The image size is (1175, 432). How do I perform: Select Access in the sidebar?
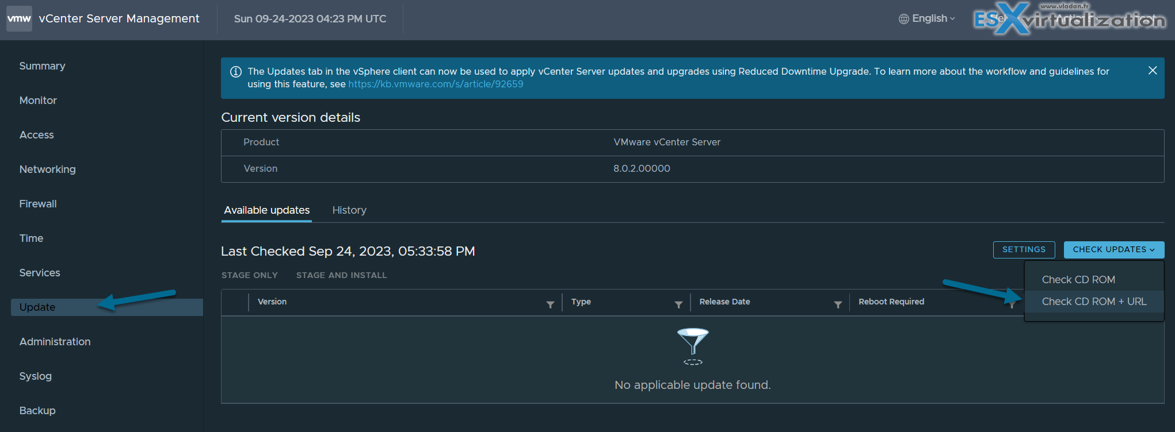(36, 135)
